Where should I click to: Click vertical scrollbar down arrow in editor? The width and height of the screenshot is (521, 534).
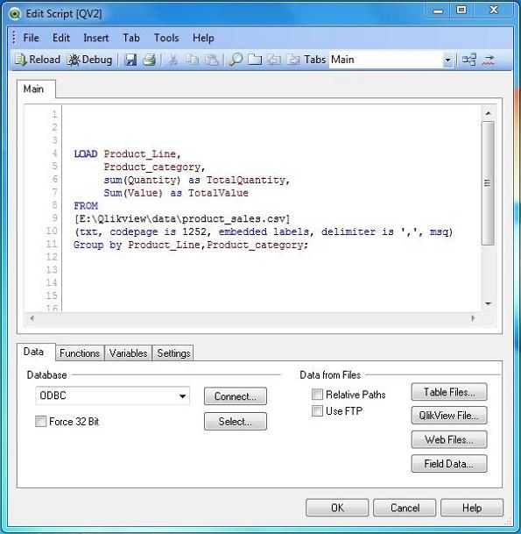tap(489, 303)
